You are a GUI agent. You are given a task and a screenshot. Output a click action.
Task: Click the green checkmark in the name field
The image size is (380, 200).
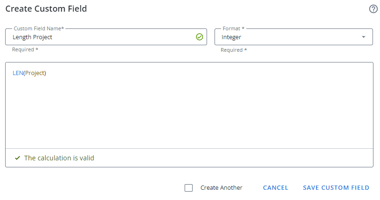[x=200, y=37]
